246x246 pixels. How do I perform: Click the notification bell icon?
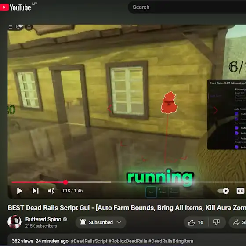click(83, 222)
